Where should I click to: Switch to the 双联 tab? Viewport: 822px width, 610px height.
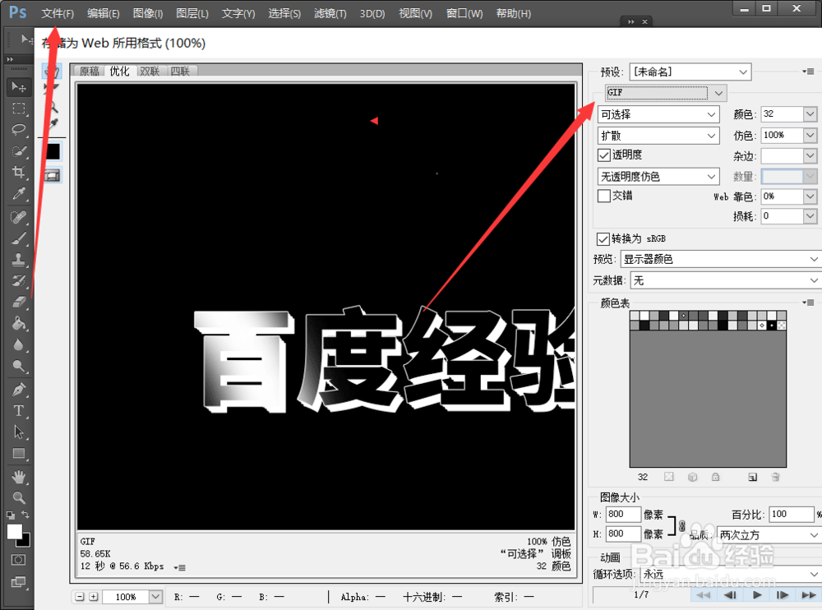150,72
